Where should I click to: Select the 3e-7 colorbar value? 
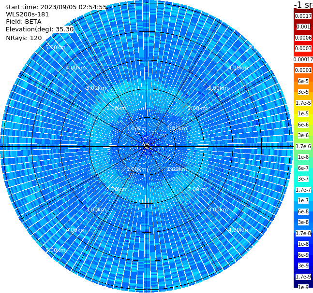[x=303, y=179]
